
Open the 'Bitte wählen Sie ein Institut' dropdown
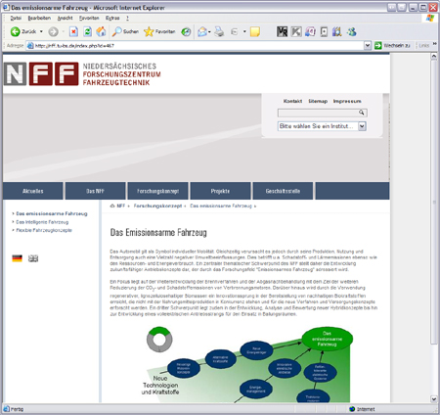(322, 126)
